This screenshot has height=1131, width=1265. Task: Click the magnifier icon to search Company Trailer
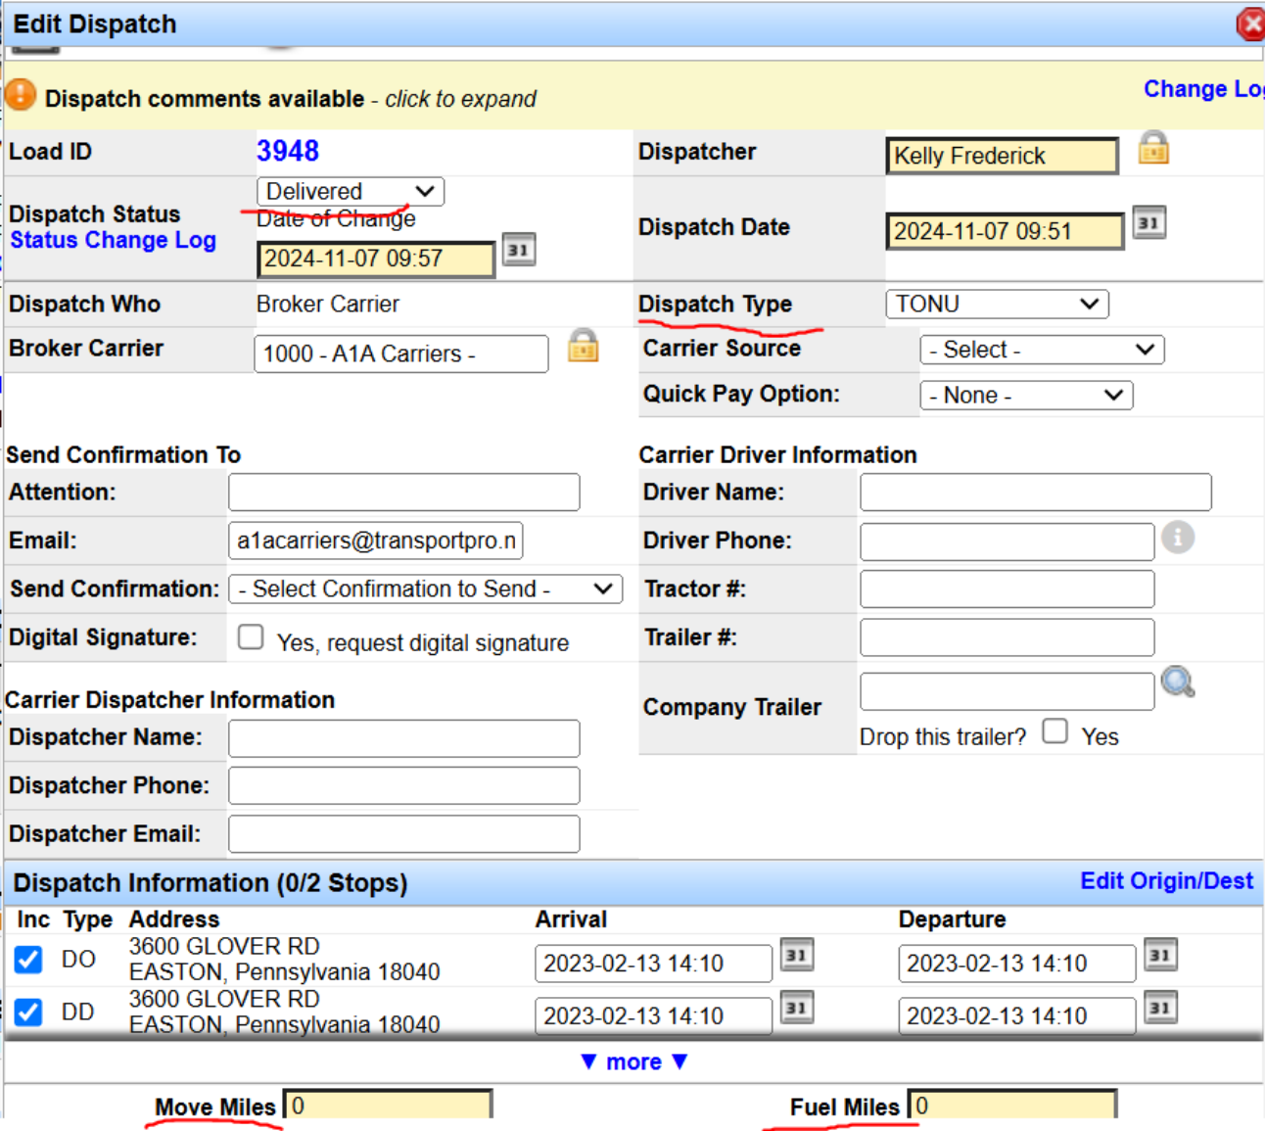point(1178,682)
